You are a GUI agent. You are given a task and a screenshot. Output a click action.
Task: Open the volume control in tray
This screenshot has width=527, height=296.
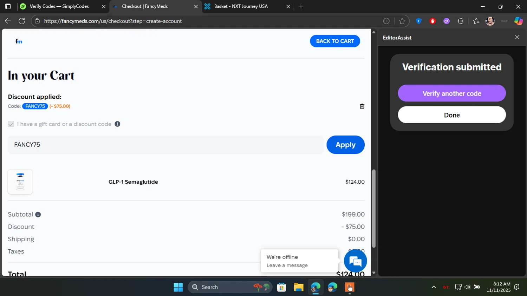click(x=467, y=287)
